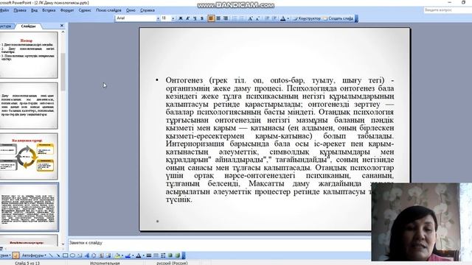Toggle italic formatting (К)
Viewport: 472px width, 265px height.
[x=187, y=18]
